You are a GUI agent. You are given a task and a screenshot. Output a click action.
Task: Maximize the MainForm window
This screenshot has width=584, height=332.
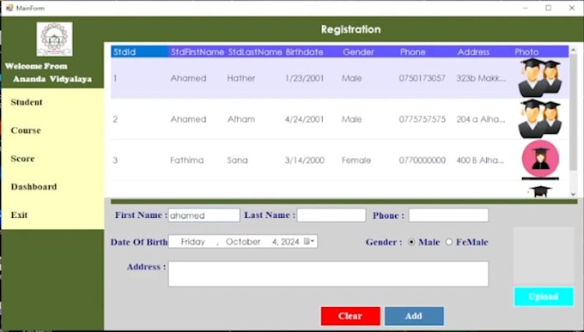[548, 8]
